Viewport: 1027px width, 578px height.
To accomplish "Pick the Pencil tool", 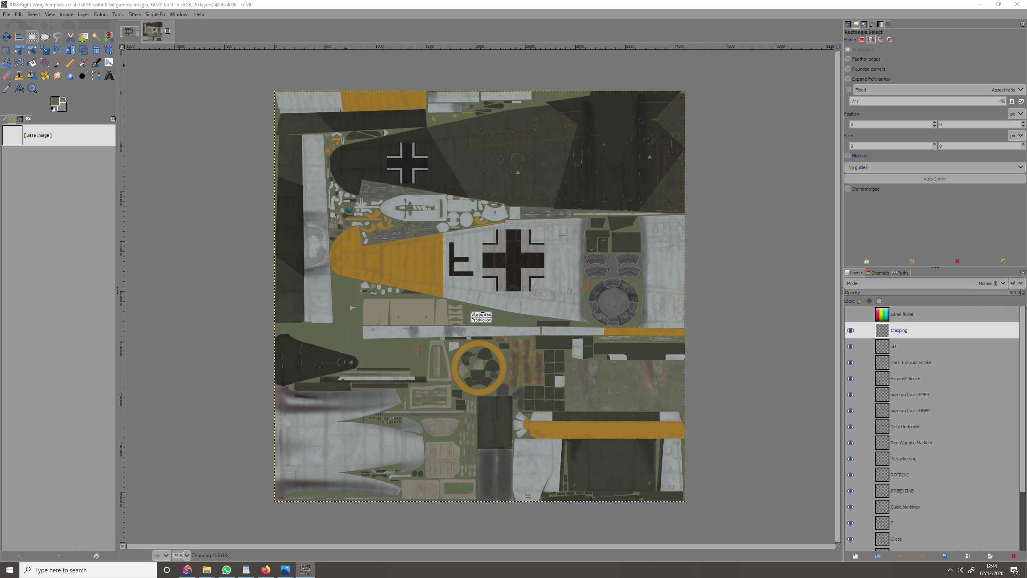I will coord(71,63).
